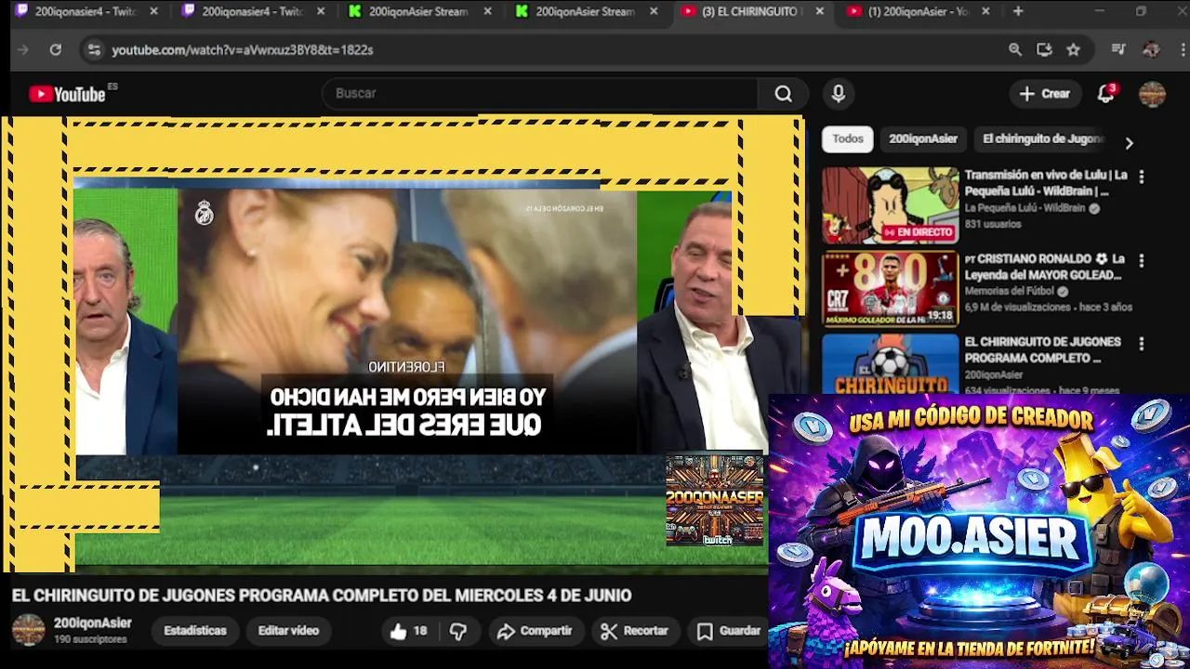1190x669 pixels.
Task: Open site information icon beside the URL
Action: [x=93, y=50]
